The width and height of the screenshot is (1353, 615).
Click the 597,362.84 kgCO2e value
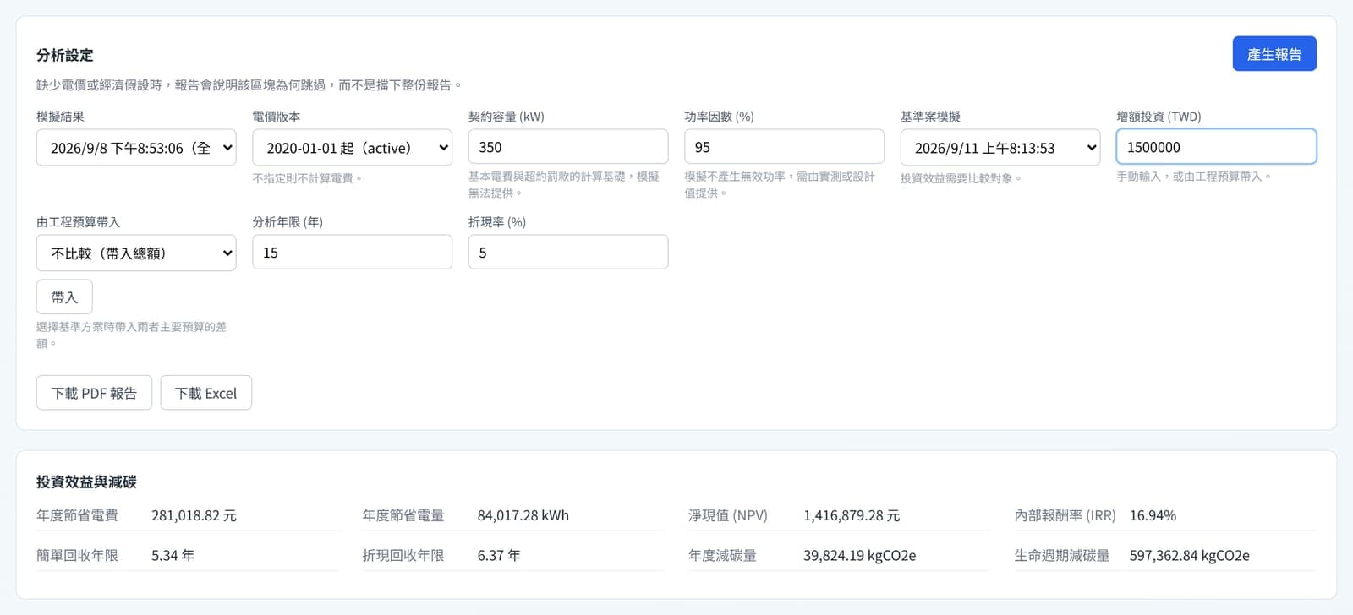click(1190, 556)
